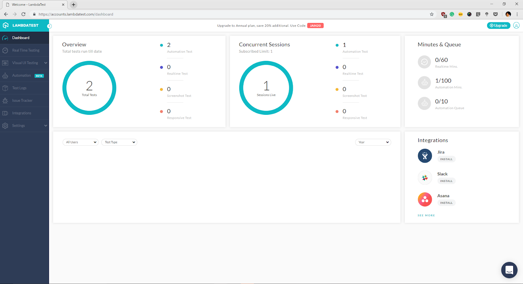Click the Upgrade button
The width and height of the screenshot is (523, 284).
[x=498, y=26]
